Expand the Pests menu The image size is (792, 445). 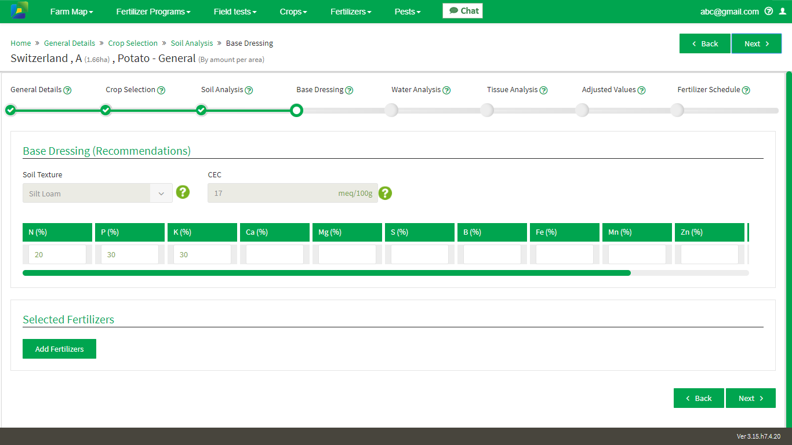(408, 12)
